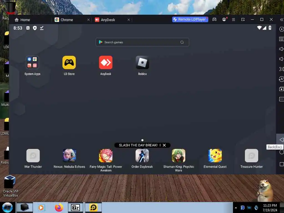Click the shield notification icon

pos(35,28)
